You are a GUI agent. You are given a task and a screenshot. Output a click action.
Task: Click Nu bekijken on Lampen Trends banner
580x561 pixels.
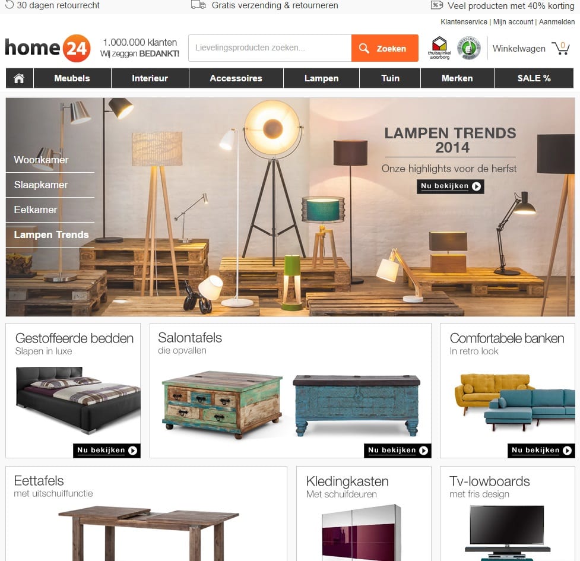[x=450, y=186]
